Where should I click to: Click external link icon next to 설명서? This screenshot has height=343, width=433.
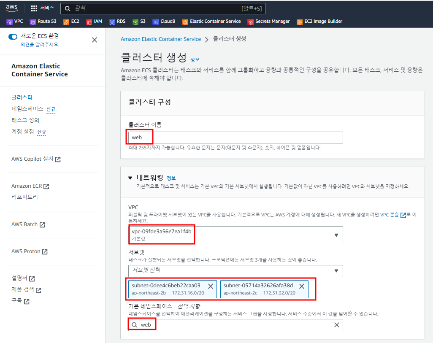point(32,278)
